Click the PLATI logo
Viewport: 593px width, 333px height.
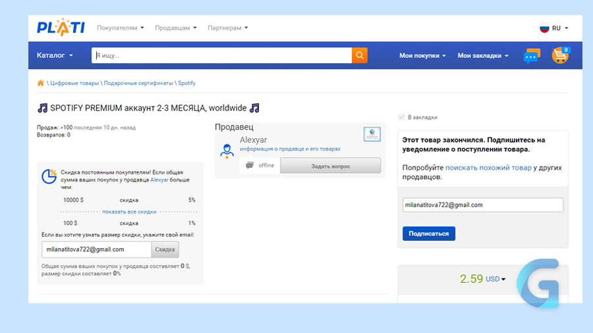click(x=61, y=27)
